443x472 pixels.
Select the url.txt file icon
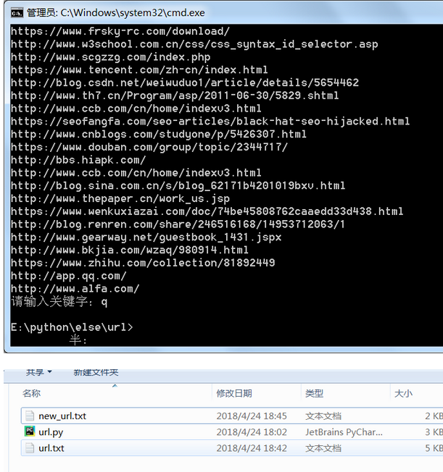pos(30,447)
